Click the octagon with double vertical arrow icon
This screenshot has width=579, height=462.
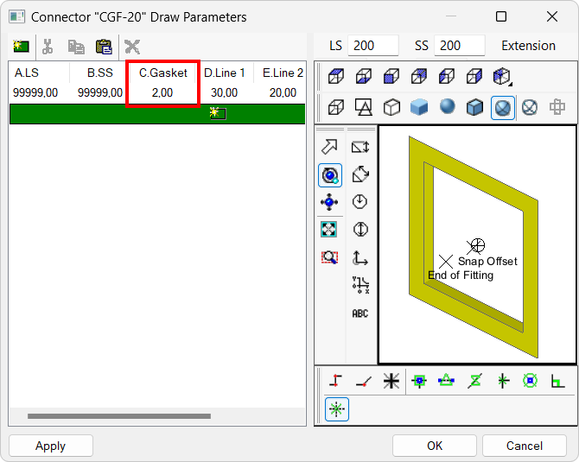(x=360, y=229)
